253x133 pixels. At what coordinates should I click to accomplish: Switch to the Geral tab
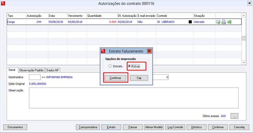coord(12,70)
